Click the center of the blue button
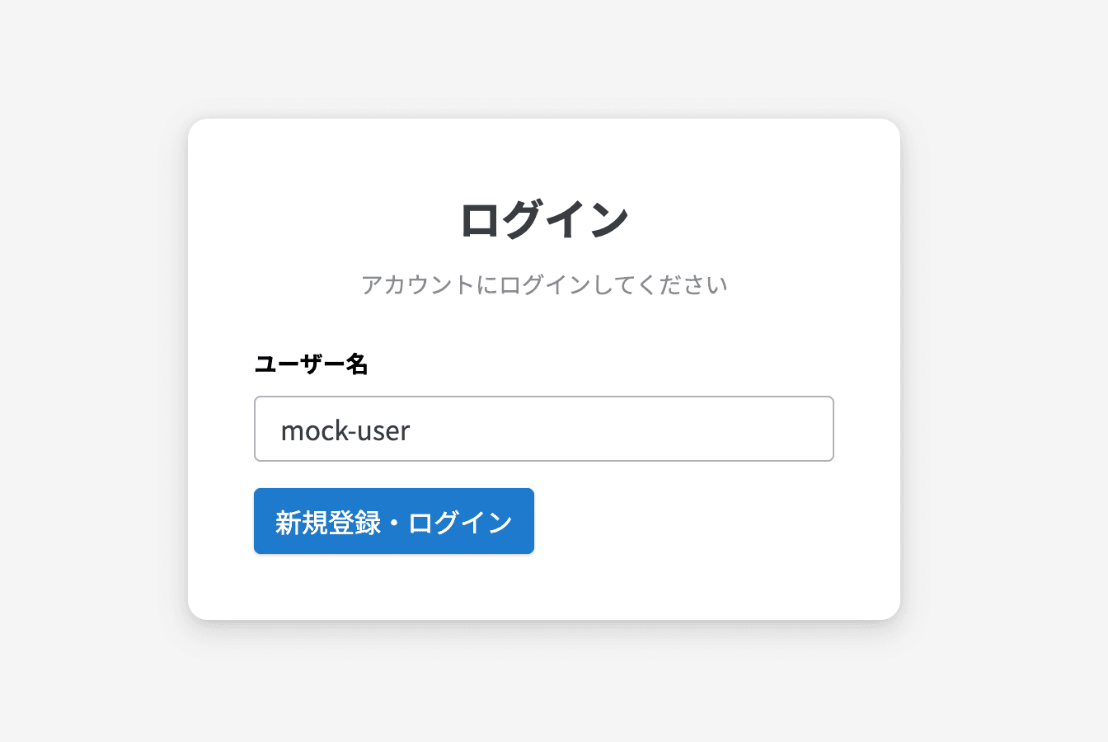 394,521
